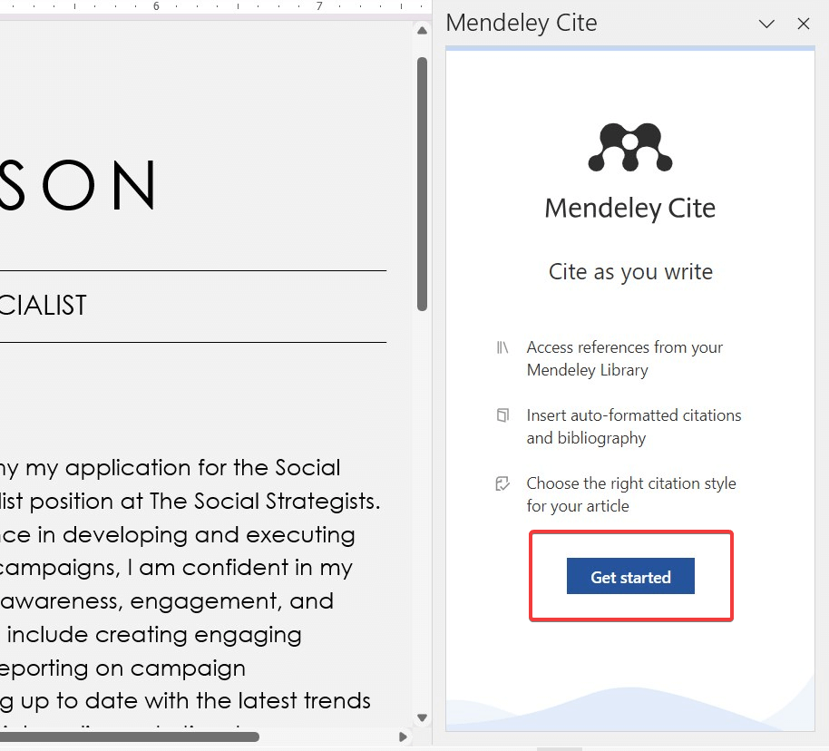Image resolution: width=829 pixels, height=751 pixels.
Task: Click the horizontal scrollbar right arrow
Action: (x=404, y=736)
